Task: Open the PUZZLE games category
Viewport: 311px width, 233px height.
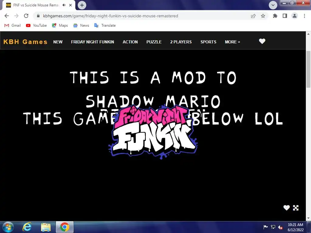Action: [154, 42]
